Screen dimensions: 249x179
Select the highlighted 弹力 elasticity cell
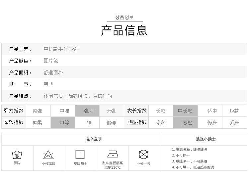coord(88,111)
